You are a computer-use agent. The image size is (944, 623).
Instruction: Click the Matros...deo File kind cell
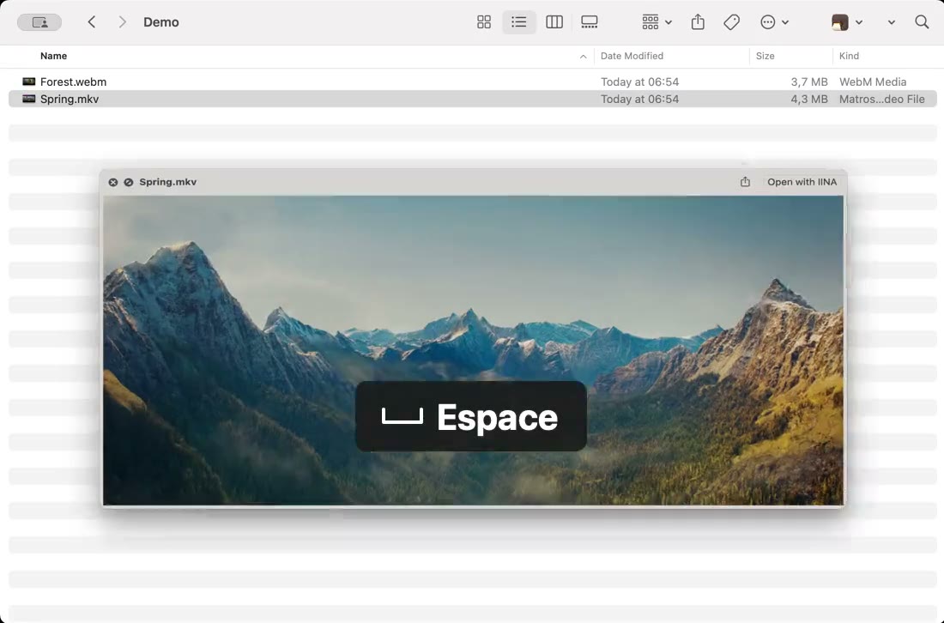(x=882, y=100)
